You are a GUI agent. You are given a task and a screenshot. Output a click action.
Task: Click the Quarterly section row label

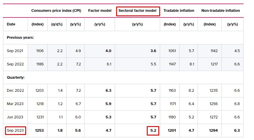pyautogui.click(x=15, y=78)
